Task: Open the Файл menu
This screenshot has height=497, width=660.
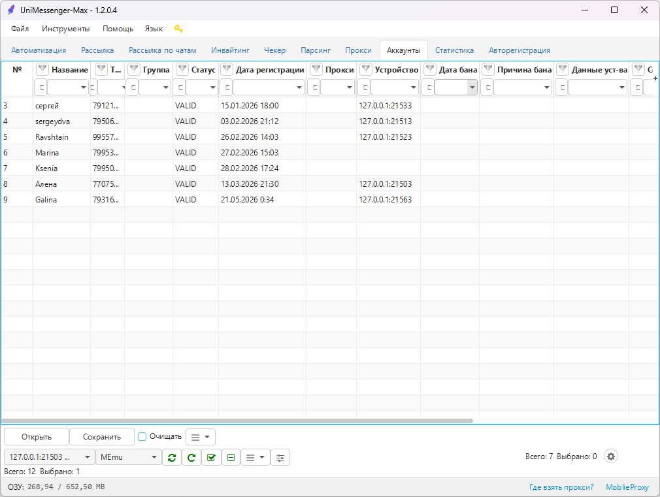Action: click(20, 29)
